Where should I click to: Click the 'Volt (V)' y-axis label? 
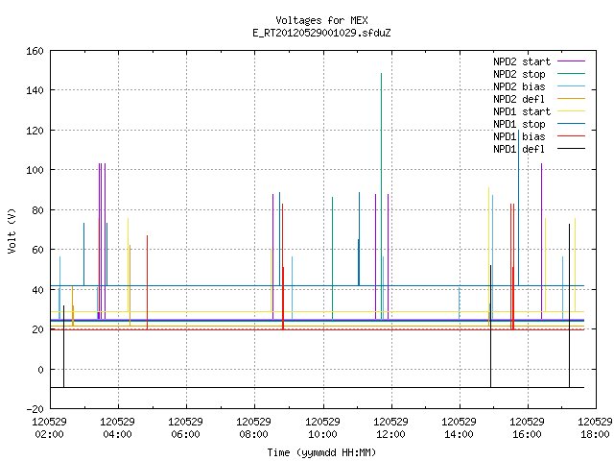point(12,231)
